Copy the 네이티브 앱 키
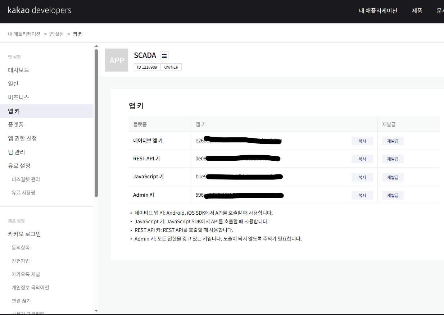Viewport: 444px width, 315px height. click(x=362, y=141)
